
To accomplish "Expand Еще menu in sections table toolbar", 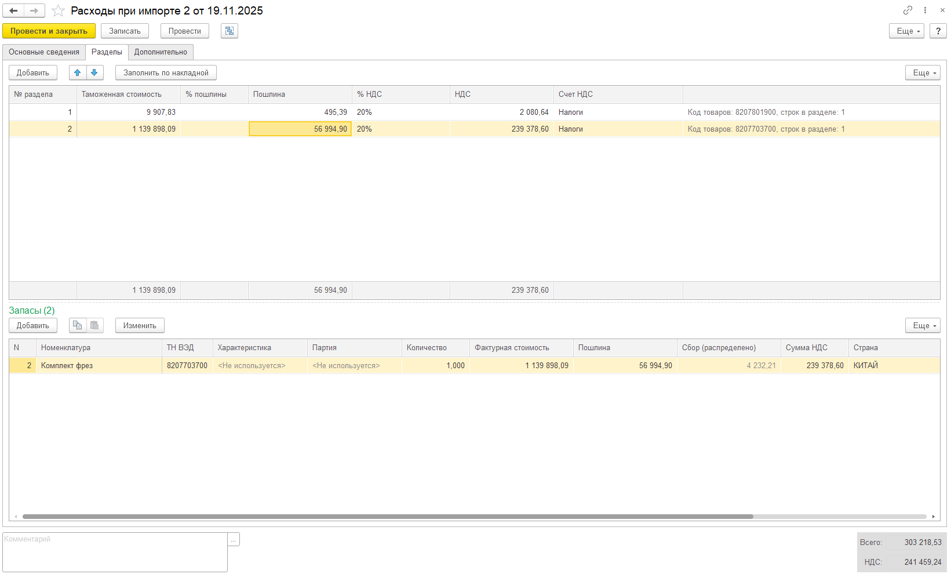I will tap(923, 72).
